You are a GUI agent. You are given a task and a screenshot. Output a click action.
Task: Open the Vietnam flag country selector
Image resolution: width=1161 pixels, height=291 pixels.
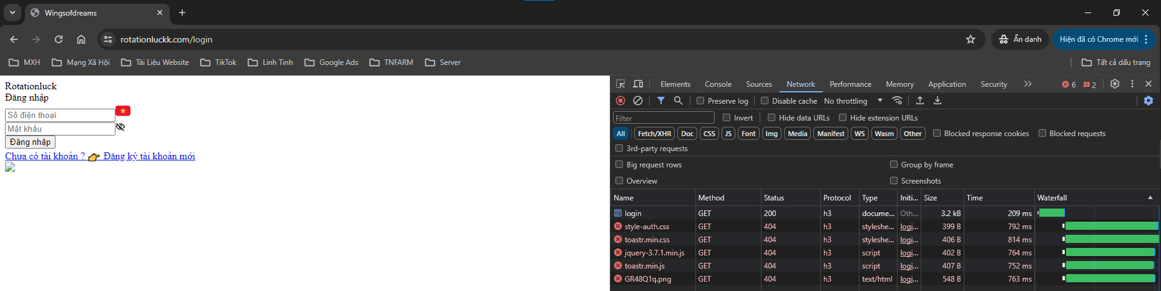click(123, 111)
